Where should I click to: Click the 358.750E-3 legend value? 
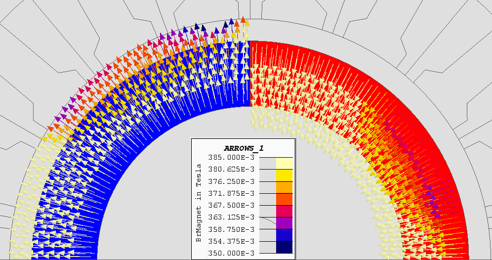[x=232, y=229]
